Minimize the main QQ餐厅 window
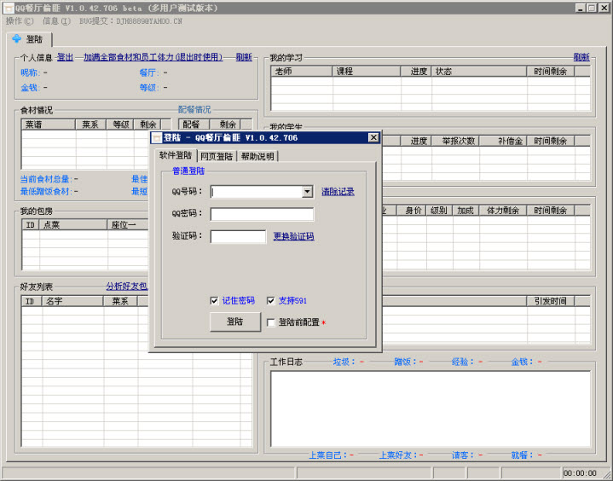The width and height of the screenshot is (613, 481). click(x=580, y=8)
